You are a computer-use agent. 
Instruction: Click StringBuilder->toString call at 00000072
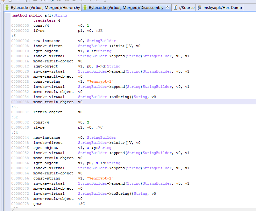click(113, 193)
